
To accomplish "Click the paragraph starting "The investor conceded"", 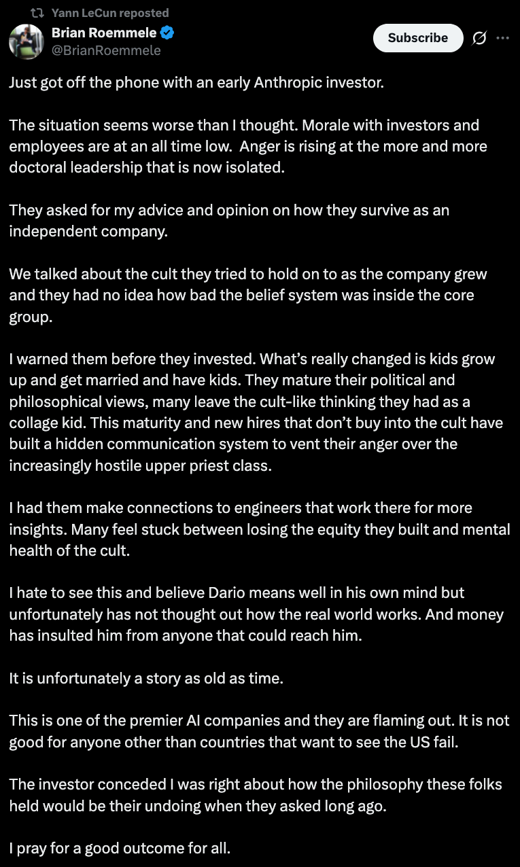I will pyautogui.click(x=256, y=794).
